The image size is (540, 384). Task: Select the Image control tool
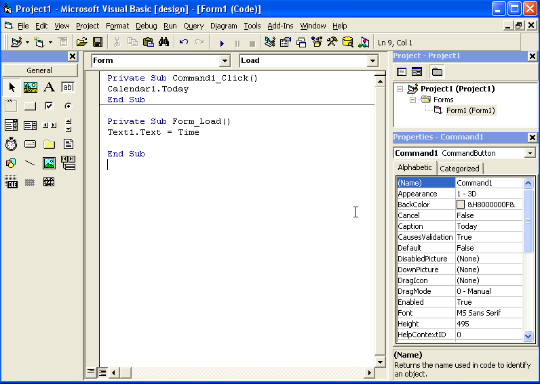click(50, 163)
